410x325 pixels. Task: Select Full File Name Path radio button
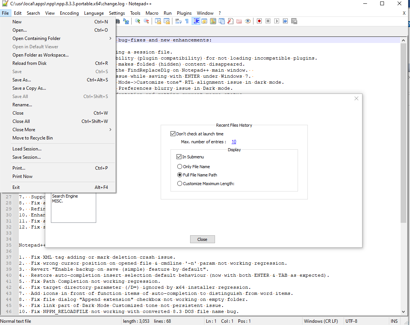point(180,175)
